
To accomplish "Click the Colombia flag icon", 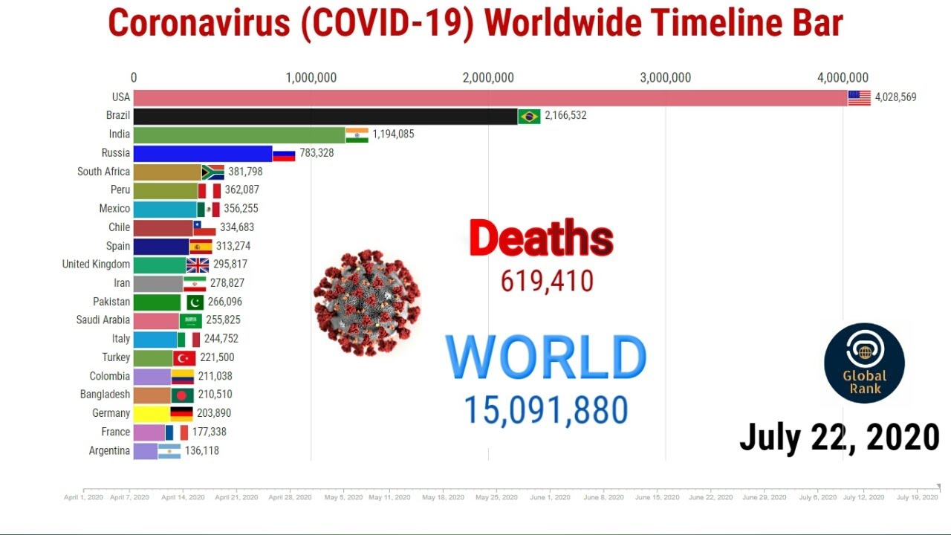I will coord(183,376).
